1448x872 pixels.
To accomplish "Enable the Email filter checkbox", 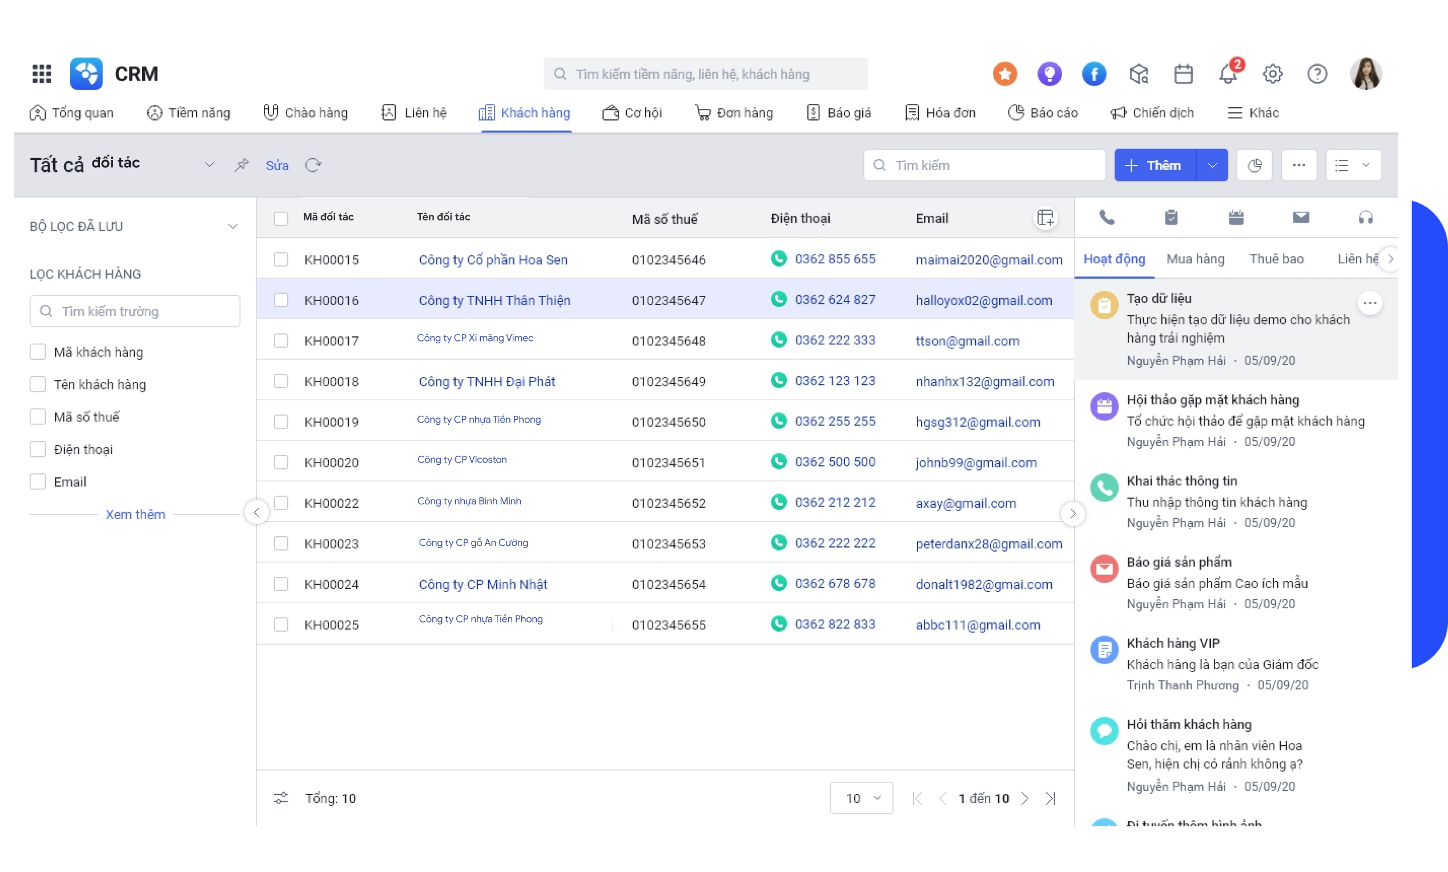I will pyautogui.click(x=38, y=481).
